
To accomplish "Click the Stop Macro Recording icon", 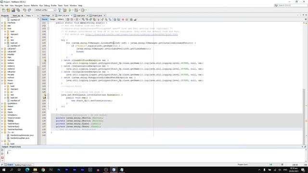I will click(127, 19).
